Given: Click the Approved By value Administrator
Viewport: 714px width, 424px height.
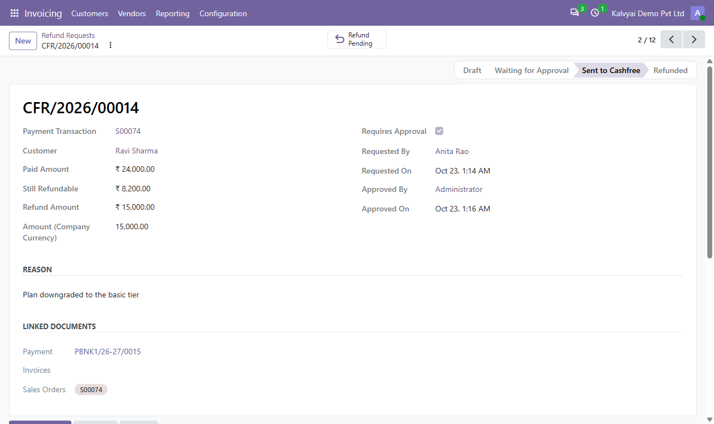Looking at the screenshot, I should point(459,189).
